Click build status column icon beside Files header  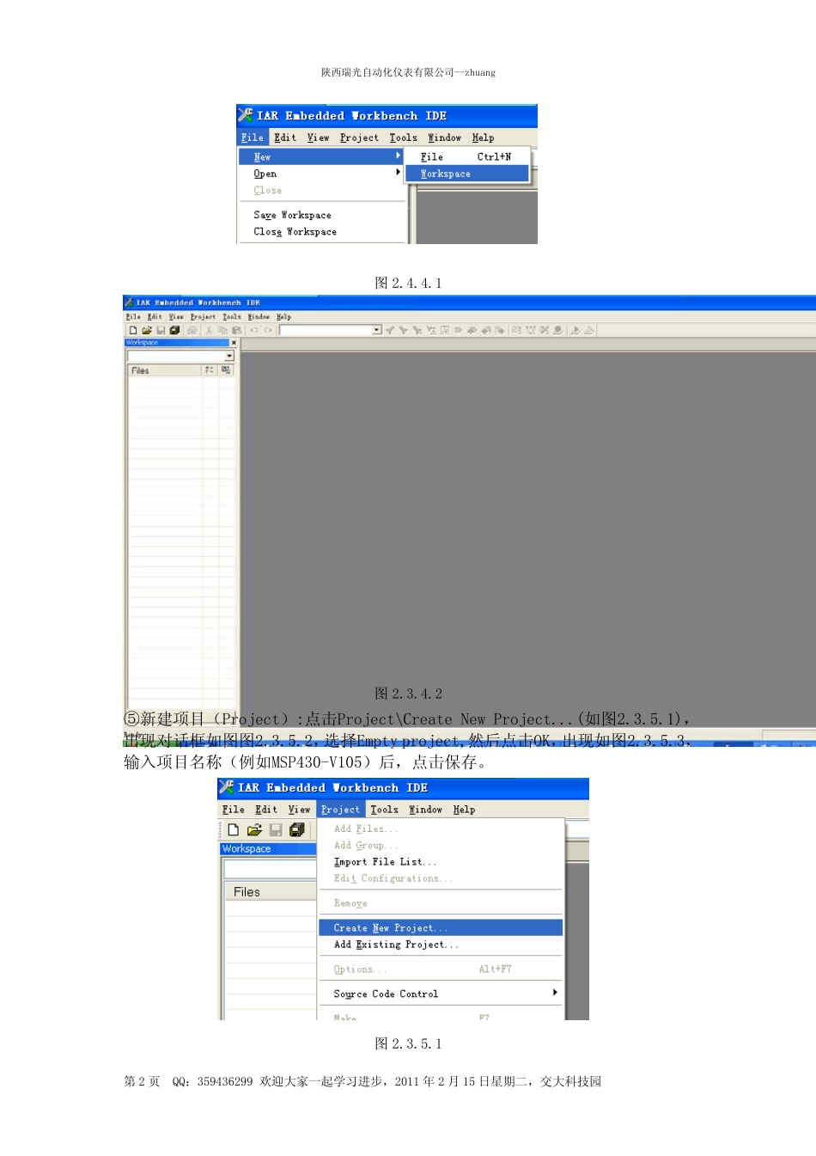pos(209,370)
